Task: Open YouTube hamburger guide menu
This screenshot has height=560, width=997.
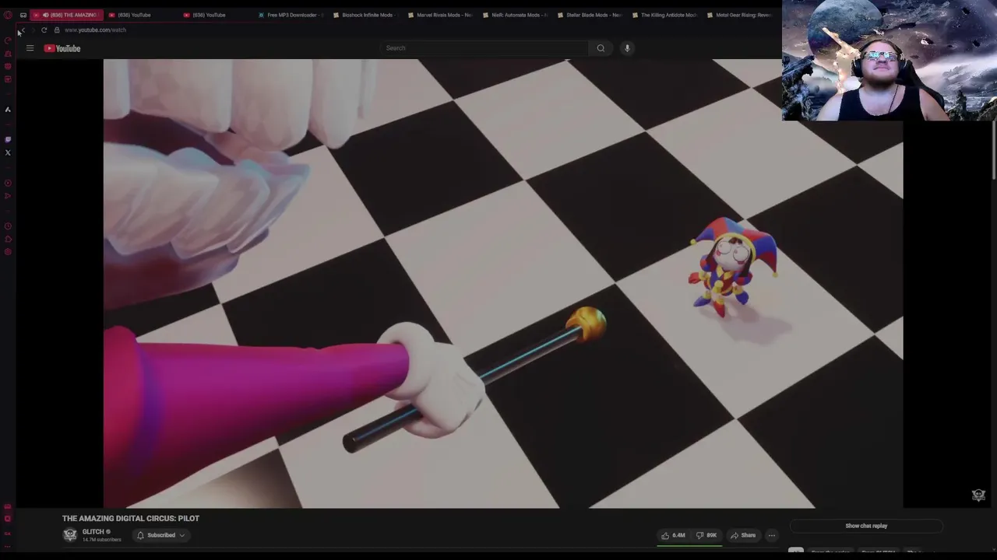Action: click(30, 48)
